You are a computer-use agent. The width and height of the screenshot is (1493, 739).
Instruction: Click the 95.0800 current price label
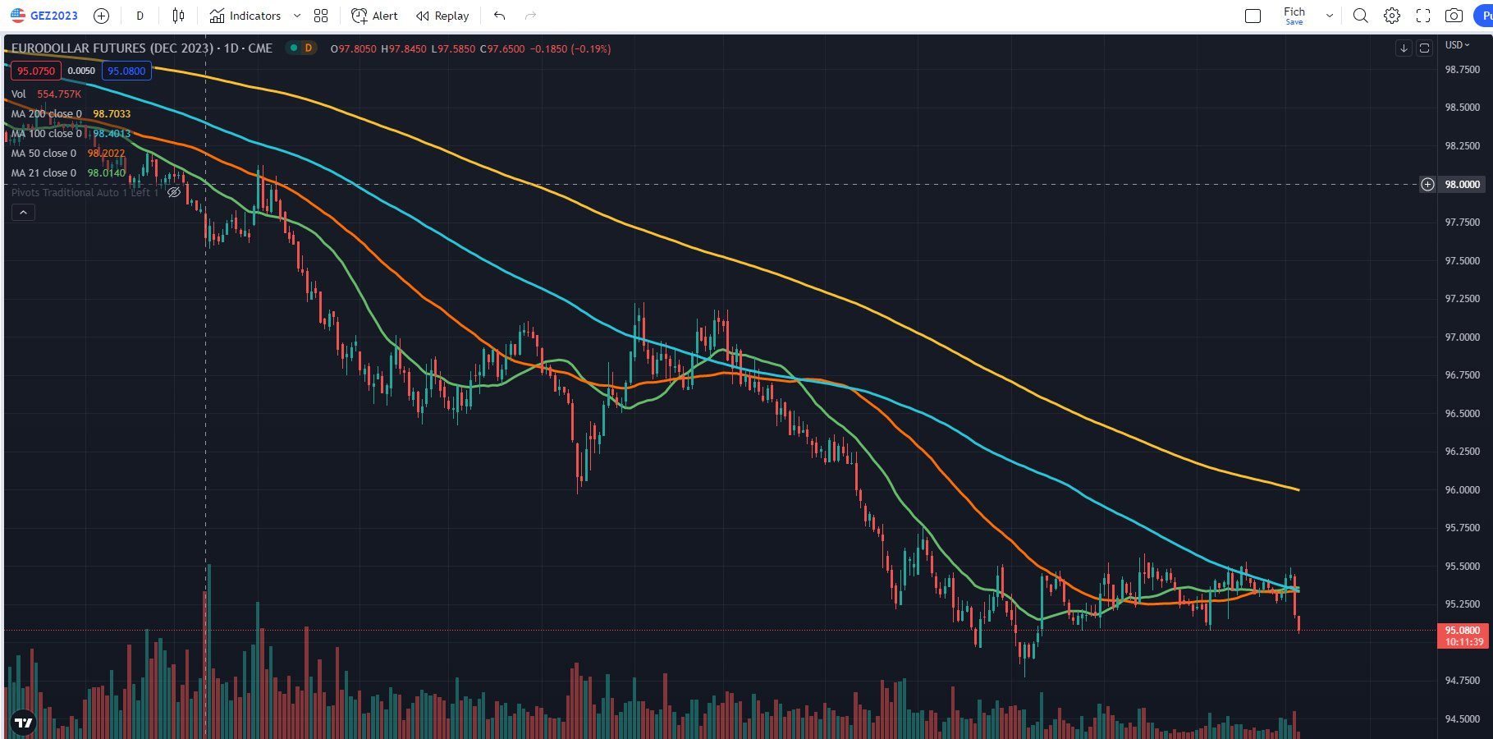tap(1463, 631)
